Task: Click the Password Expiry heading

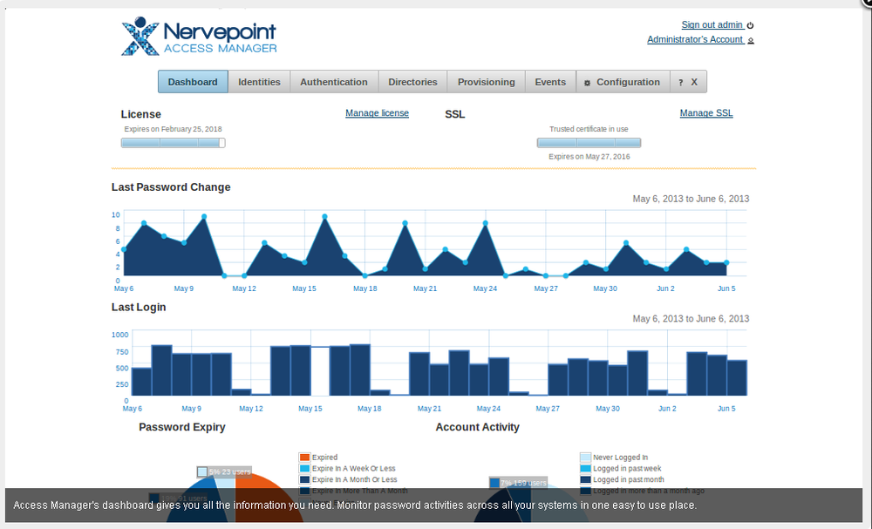Action: tap(182, 427)
